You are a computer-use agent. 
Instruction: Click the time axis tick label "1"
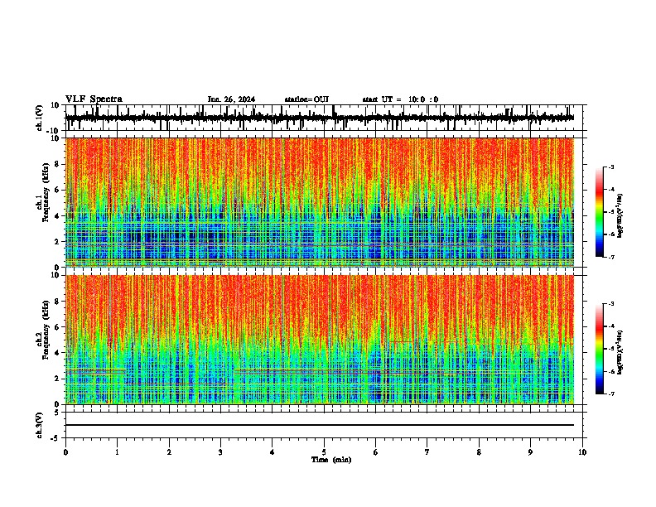pos(117,452)
